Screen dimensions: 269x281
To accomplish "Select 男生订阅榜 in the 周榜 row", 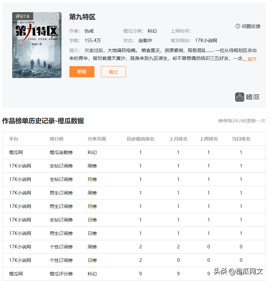I will pyautogui.click(x=61, y=193).
